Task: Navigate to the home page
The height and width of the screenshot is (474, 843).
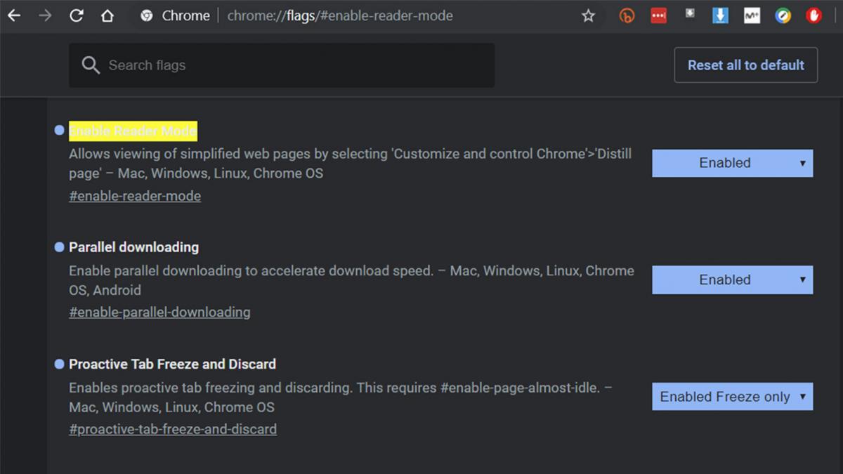Action: tap(107, 15)
